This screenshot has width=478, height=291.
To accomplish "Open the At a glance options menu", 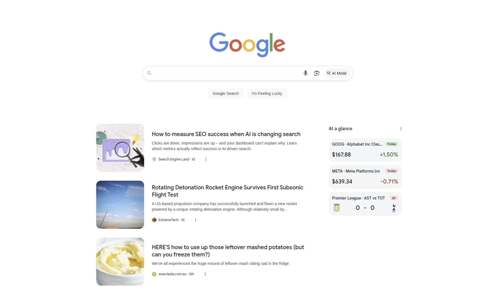I will click(x=401, y=128).
